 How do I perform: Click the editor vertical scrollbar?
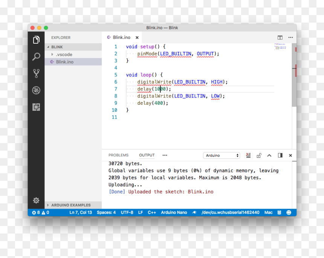pyautogui.click(x=294, y=75)
